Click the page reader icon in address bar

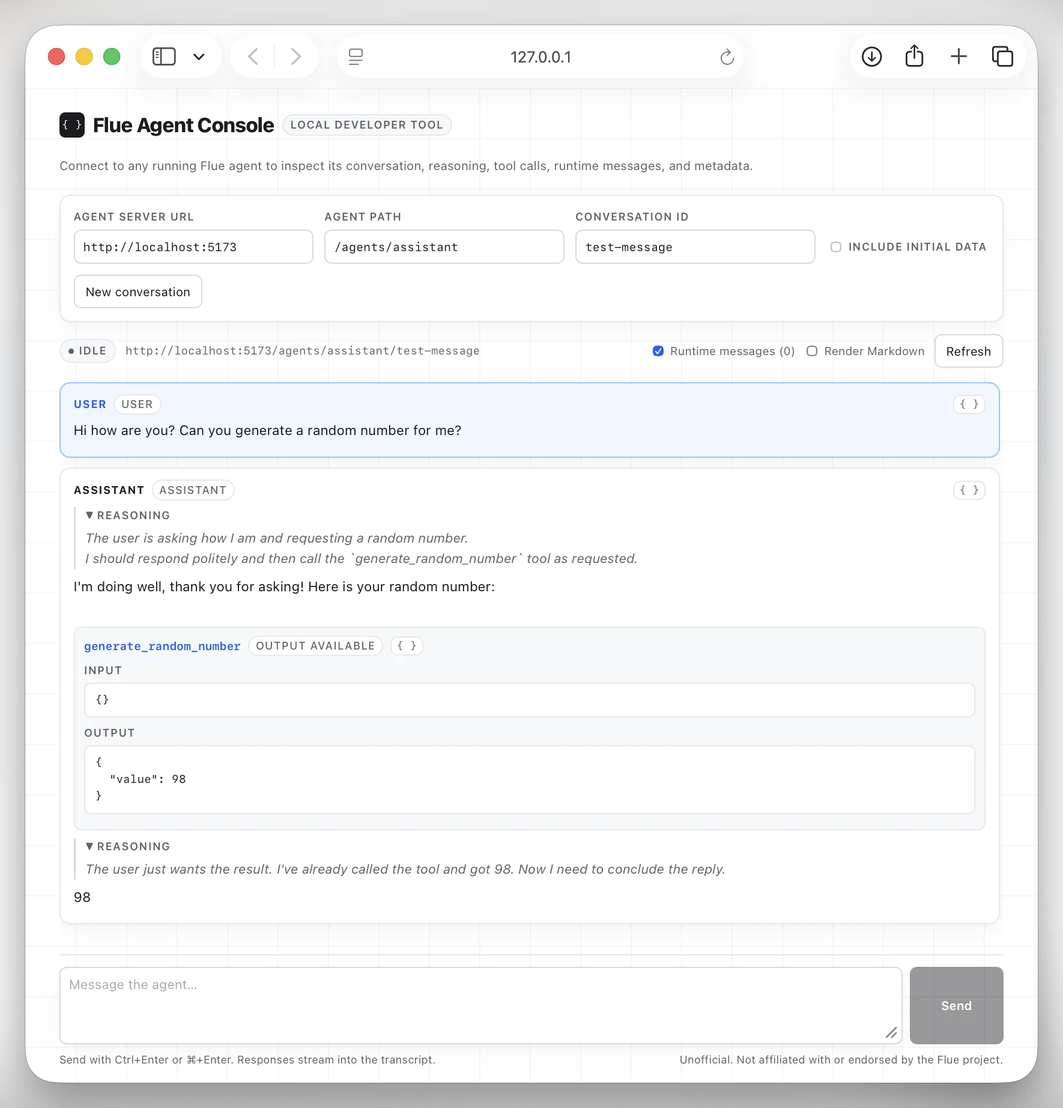click(x=356, y=57)
